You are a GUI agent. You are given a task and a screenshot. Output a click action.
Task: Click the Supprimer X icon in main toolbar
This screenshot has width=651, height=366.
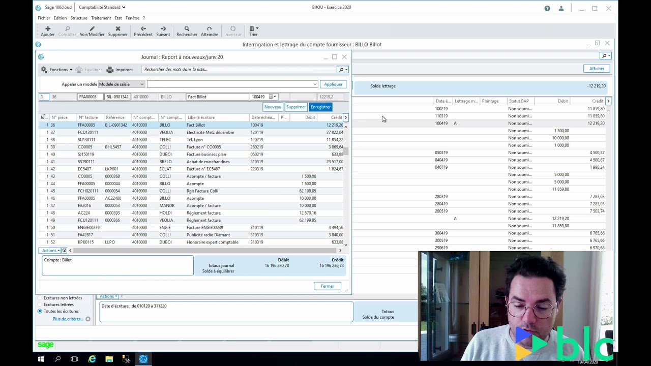118,29
